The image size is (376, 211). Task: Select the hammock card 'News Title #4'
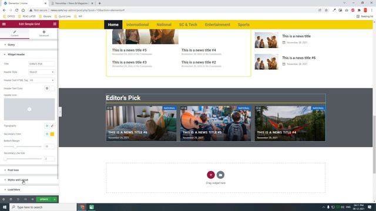pyautogui.click(x=290, y=124)
